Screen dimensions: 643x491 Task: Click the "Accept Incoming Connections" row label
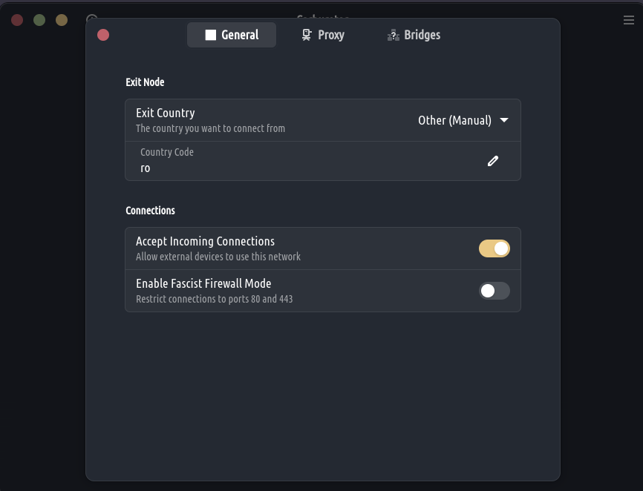(205, 241)
